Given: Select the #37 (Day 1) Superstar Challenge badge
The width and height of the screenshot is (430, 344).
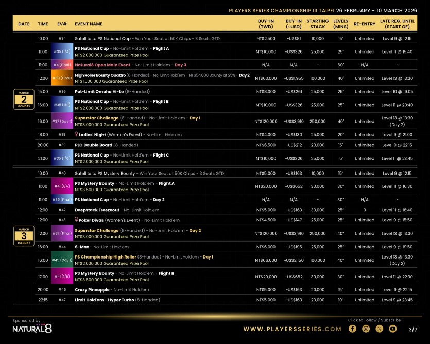Looking at the screenshot, I should click(x=62, y=122).
